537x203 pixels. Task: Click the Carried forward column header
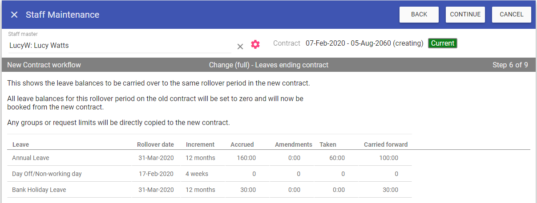tap(385, 144)
